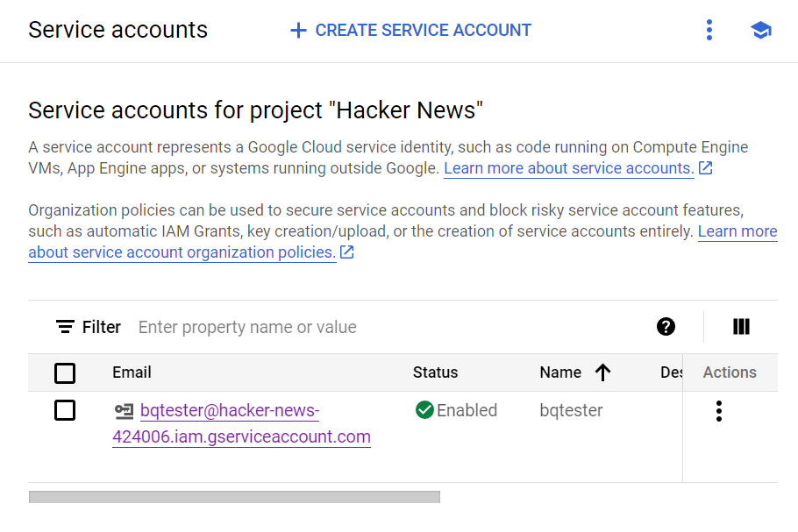Click the graduation cap tutorial icon

point(760,29)
